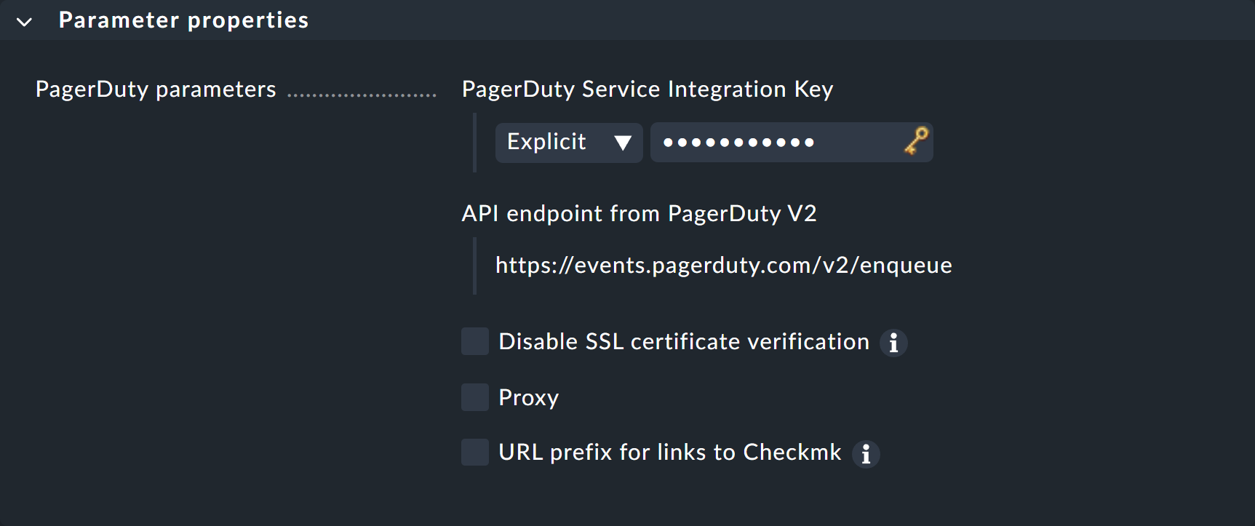Click the Proxy label text
This screenshot has height=526, width=1255.
(x=529, y=398)
